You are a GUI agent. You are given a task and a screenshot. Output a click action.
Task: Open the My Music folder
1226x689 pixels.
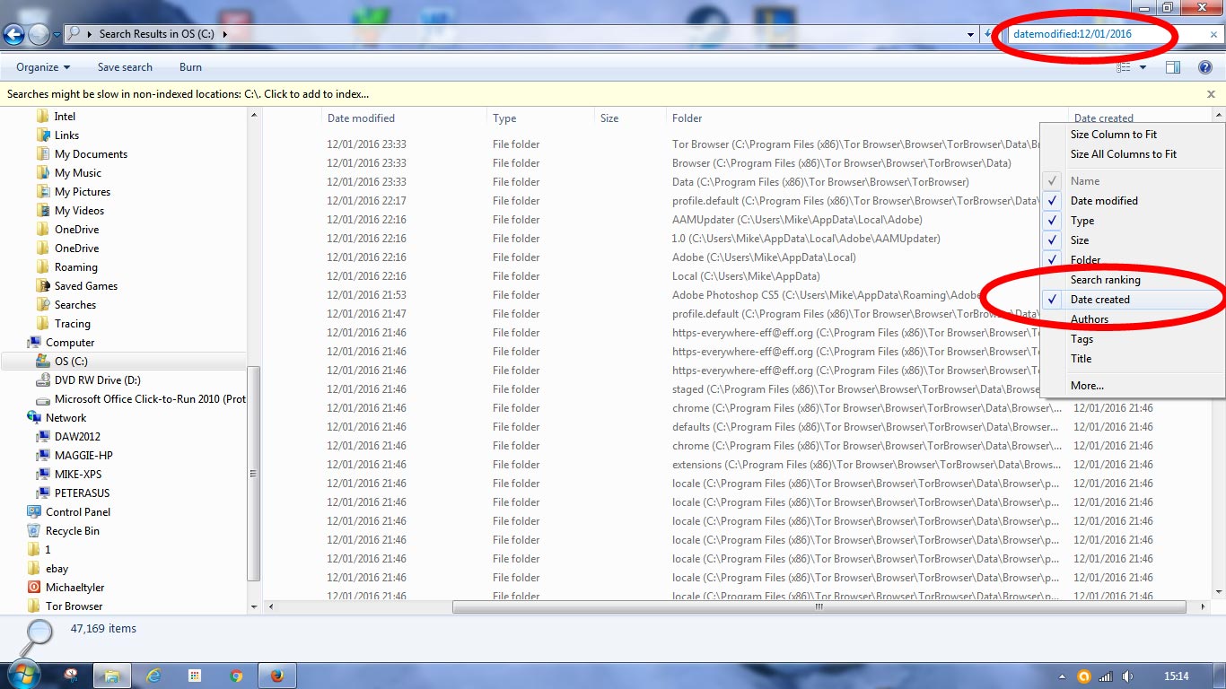click(x=68, y=173)
